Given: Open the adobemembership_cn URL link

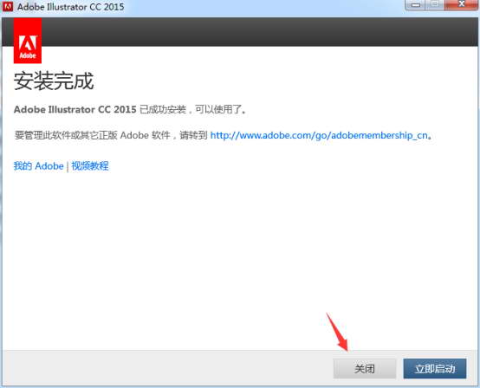Looking at the screenshot, I should (319, 135).
